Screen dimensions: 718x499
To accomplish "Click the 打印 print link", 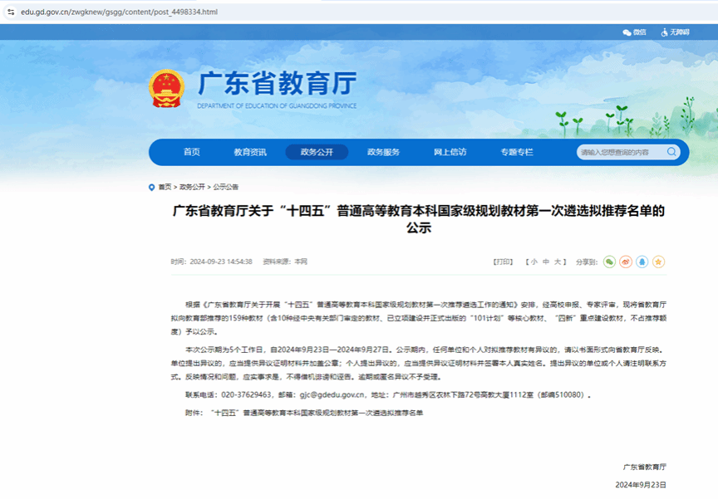I will click(x=504, y=262).
